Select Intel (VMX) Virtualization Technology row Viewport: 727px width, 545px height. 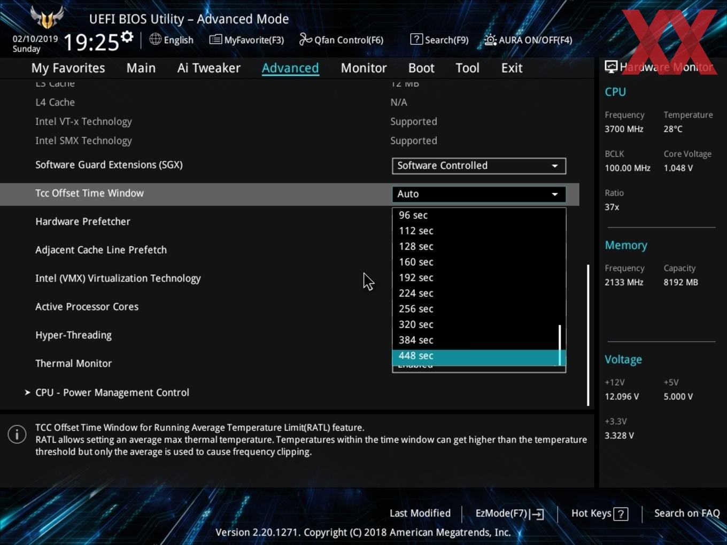(118, 278)
